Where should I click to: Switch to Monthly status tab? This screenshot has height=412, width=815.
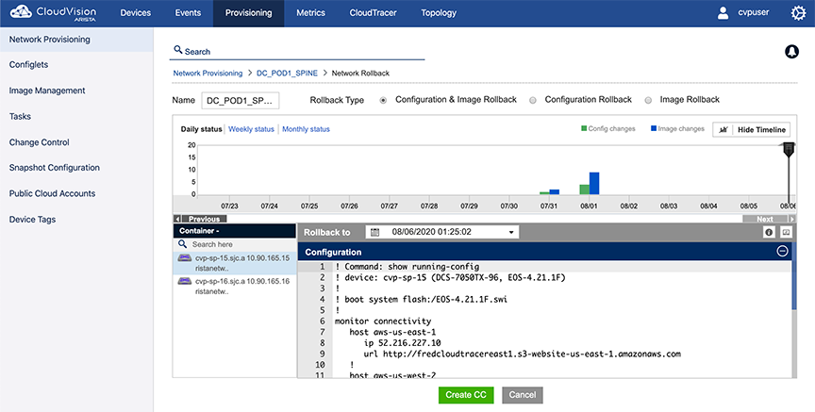(306, 129)
